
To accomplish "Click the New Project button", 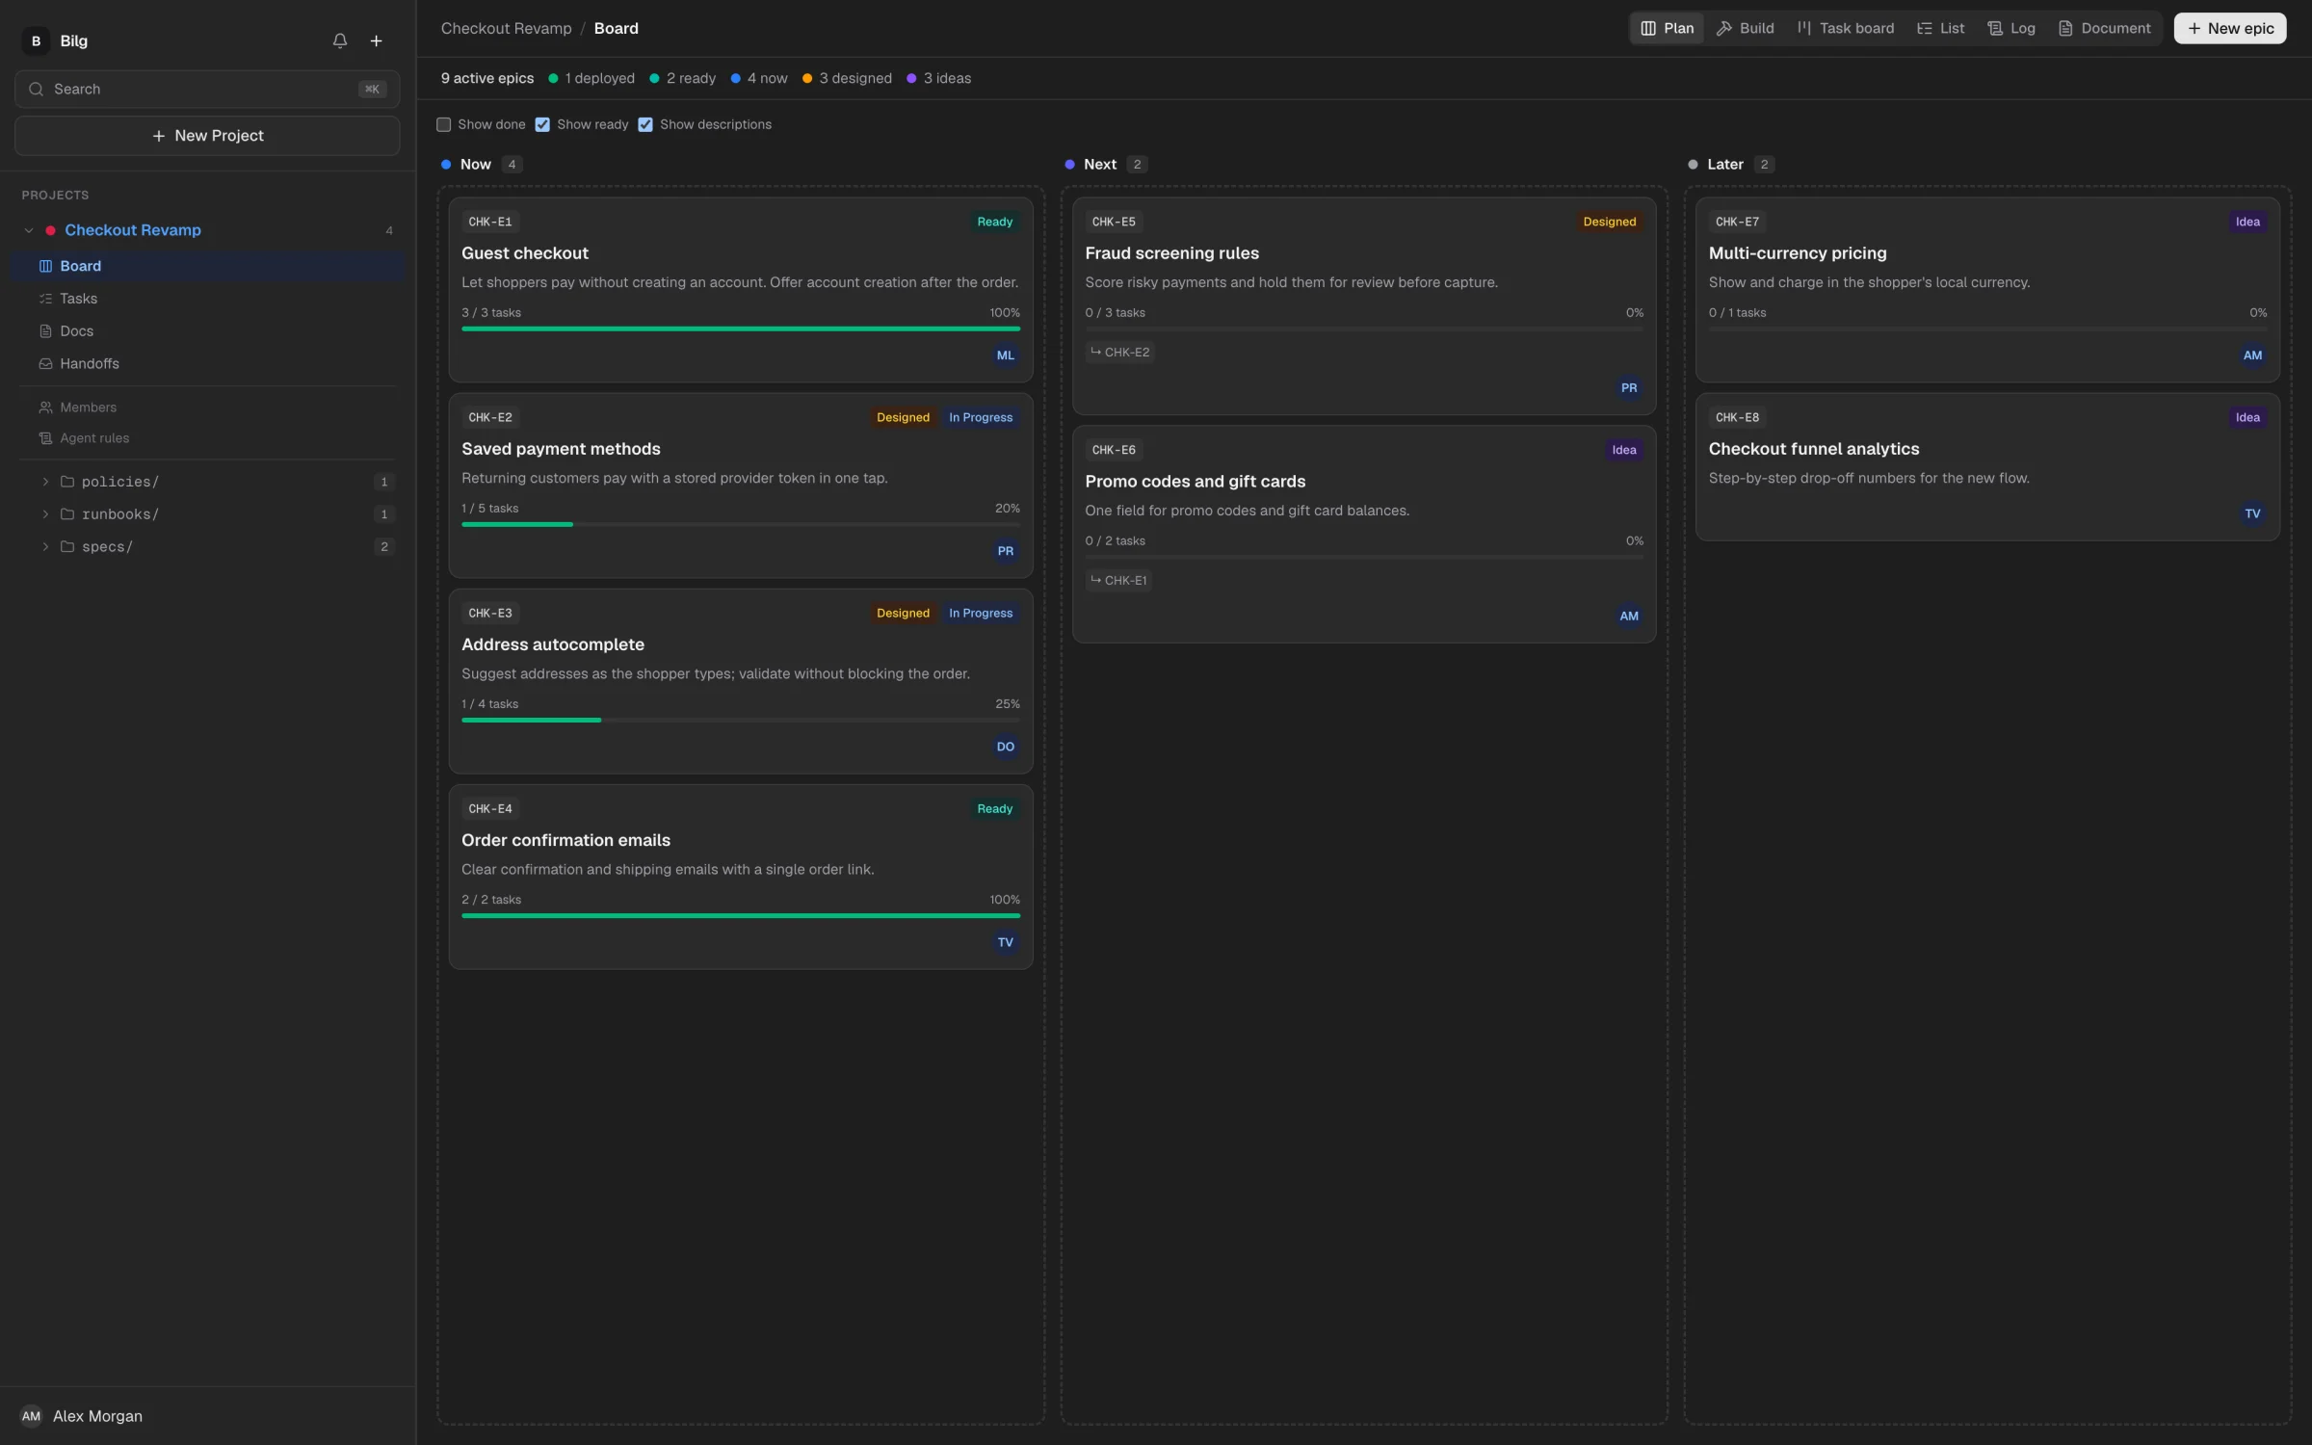I will click(207, 136).
